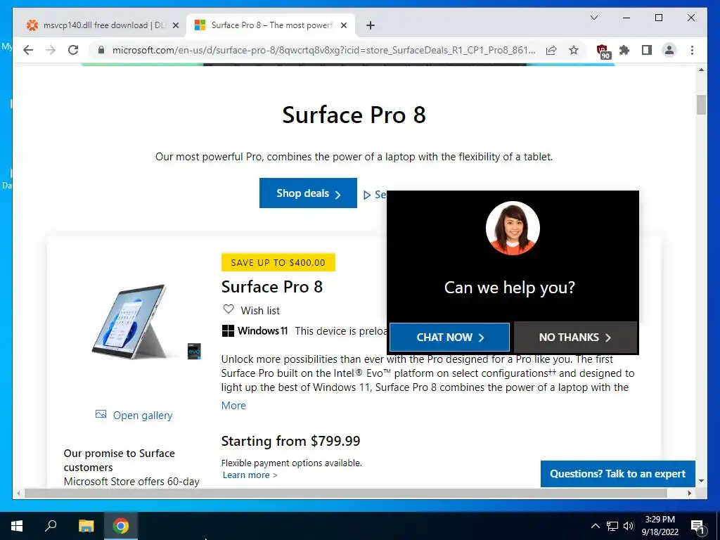Click the chat agent avatar photo
Image resolution: width=720 pixels, height=540 pixels.
point(513,229)
